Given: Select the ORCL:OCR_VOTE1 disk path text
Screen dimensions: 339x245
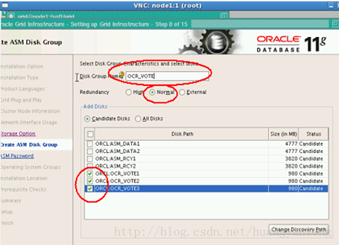Looking at the screenshot, I should point(117,174).
